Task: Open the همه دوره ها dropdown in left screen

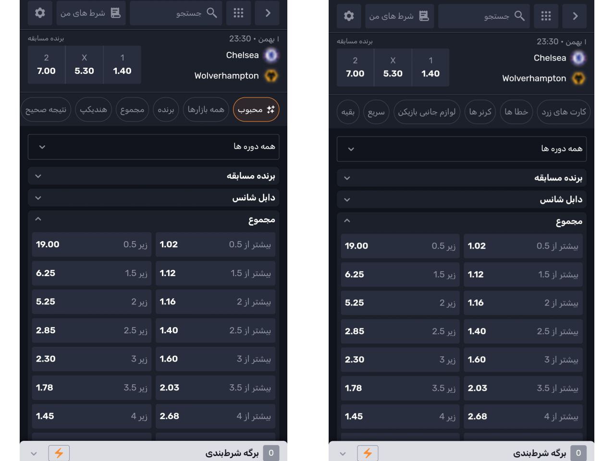Action: tap(153, 146)
